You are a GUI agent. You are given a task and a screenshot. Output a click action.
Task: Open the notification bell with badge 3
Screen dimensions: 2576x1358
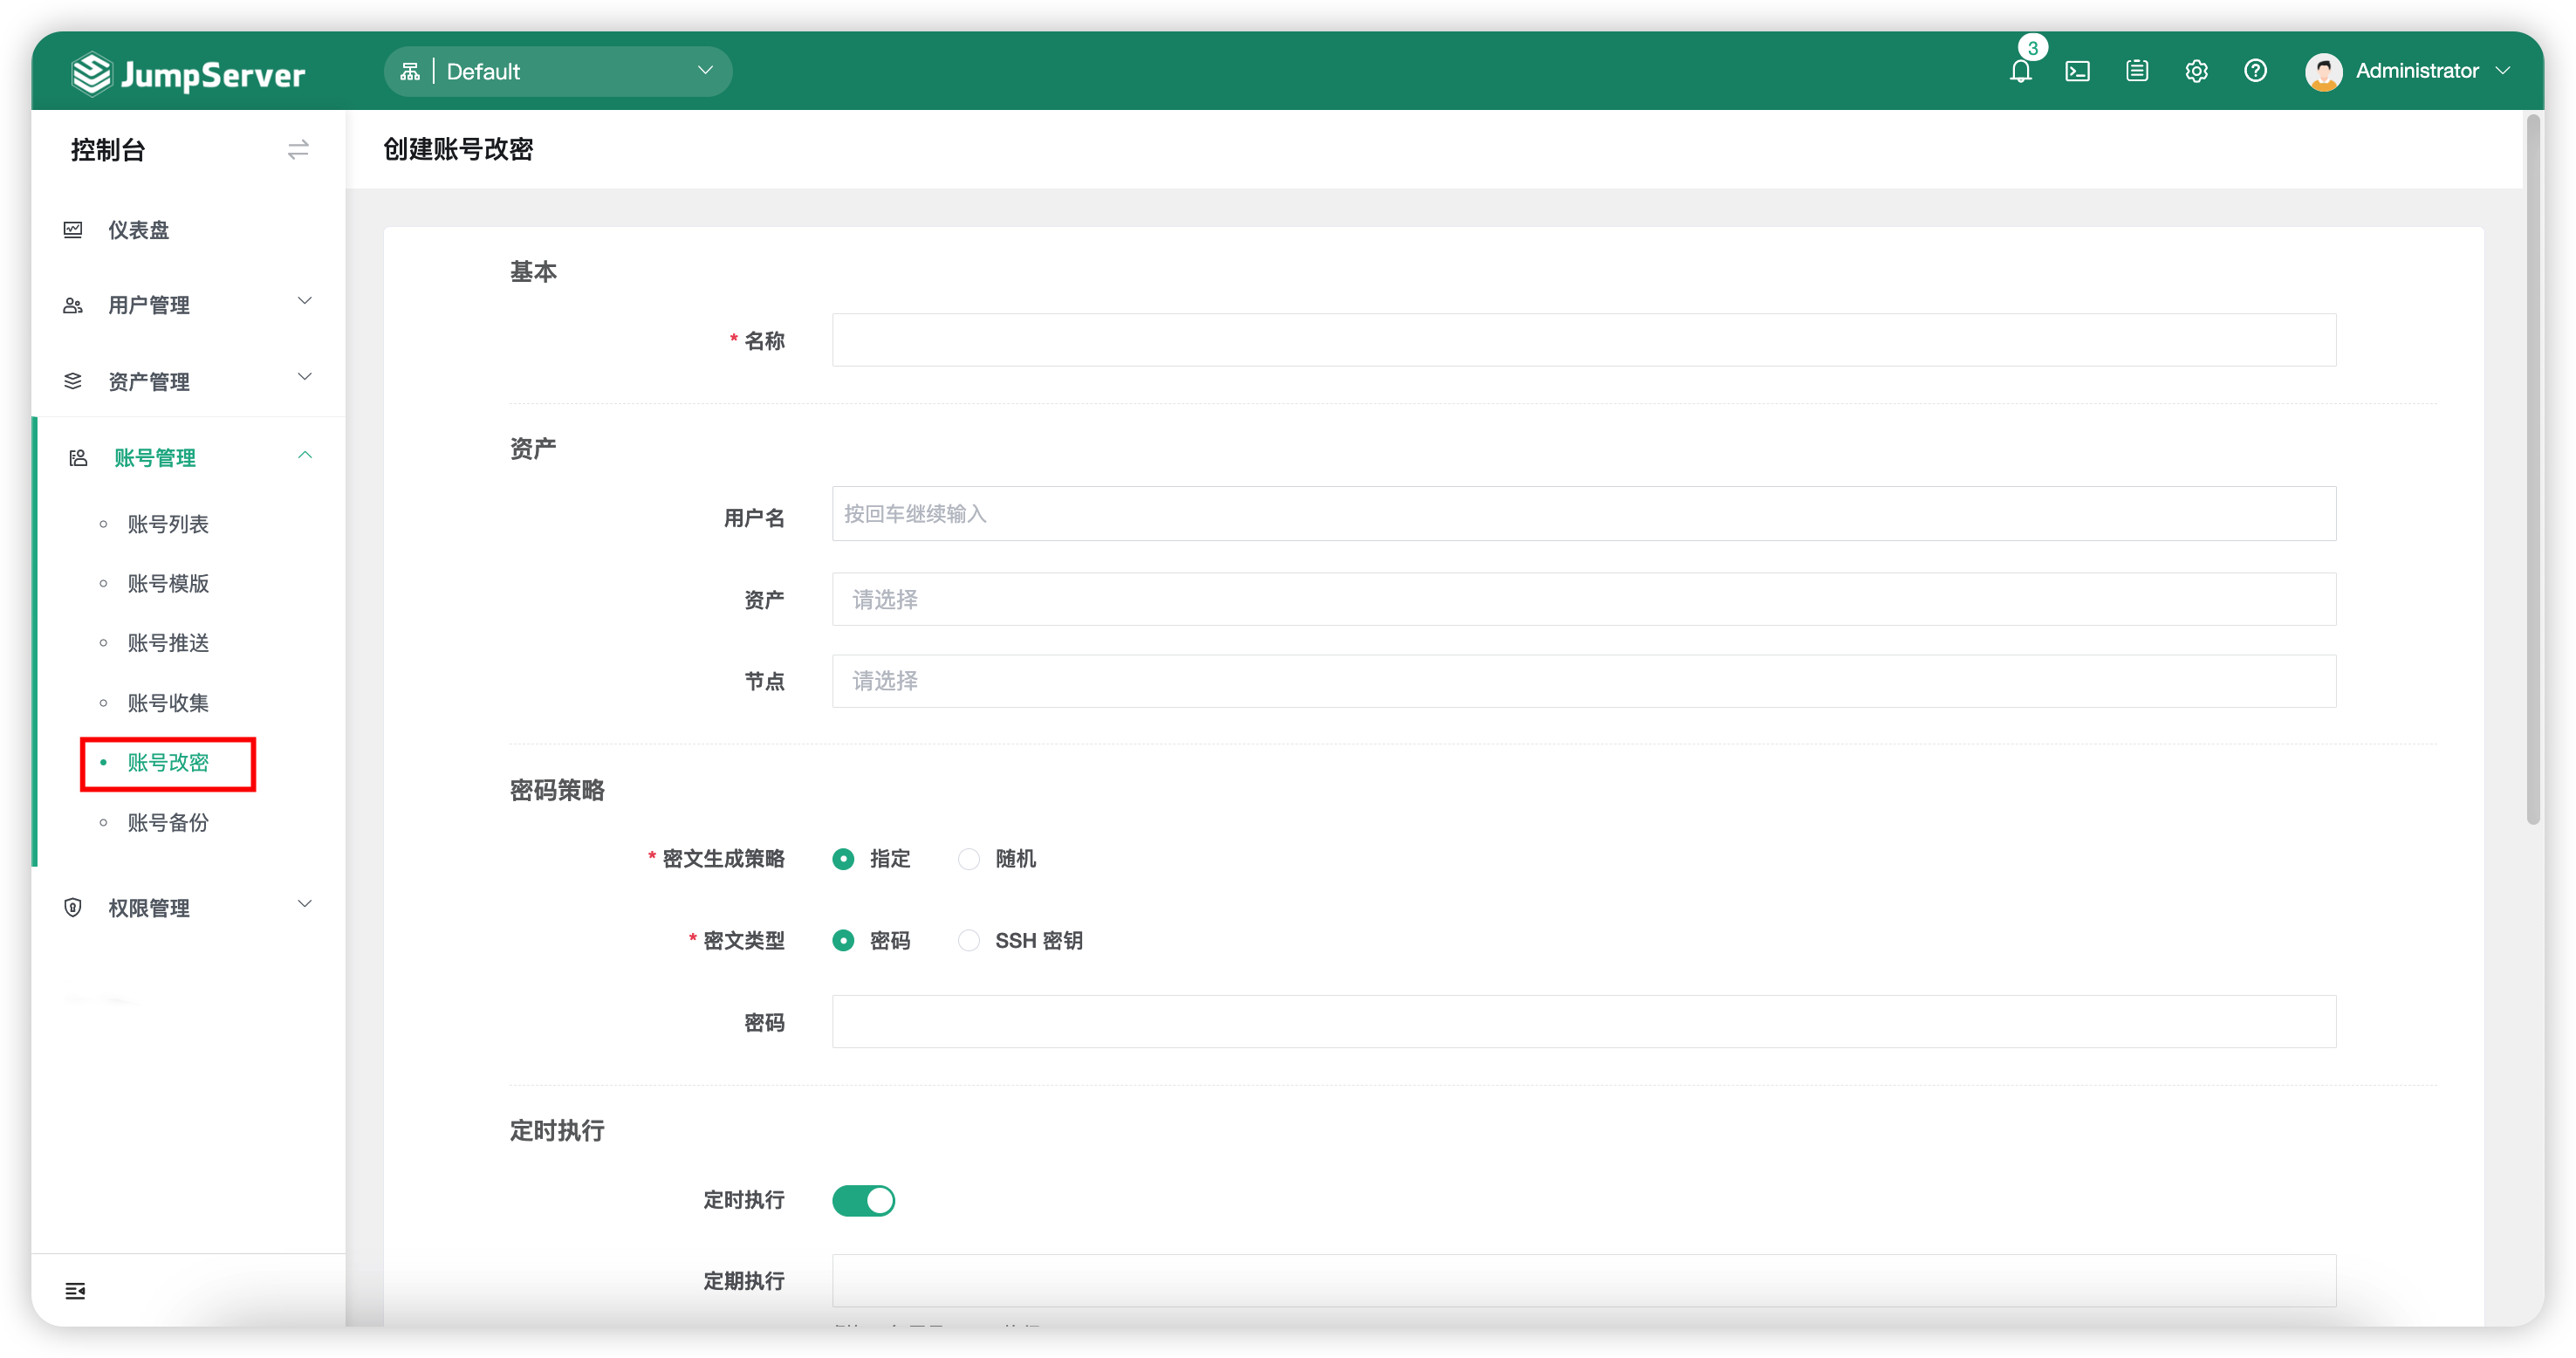click(x=2021, y=71)
